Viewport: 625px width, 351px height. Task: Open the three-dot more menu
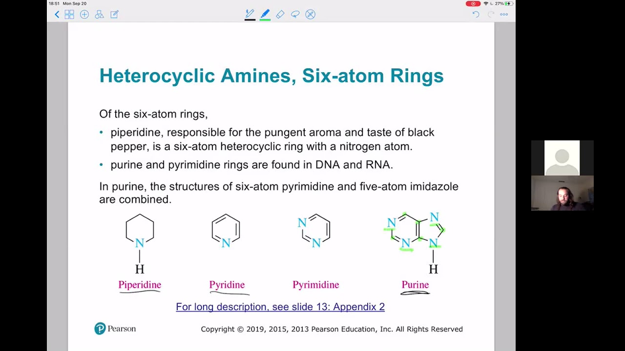pyautogui.click(x=504, y=15)
